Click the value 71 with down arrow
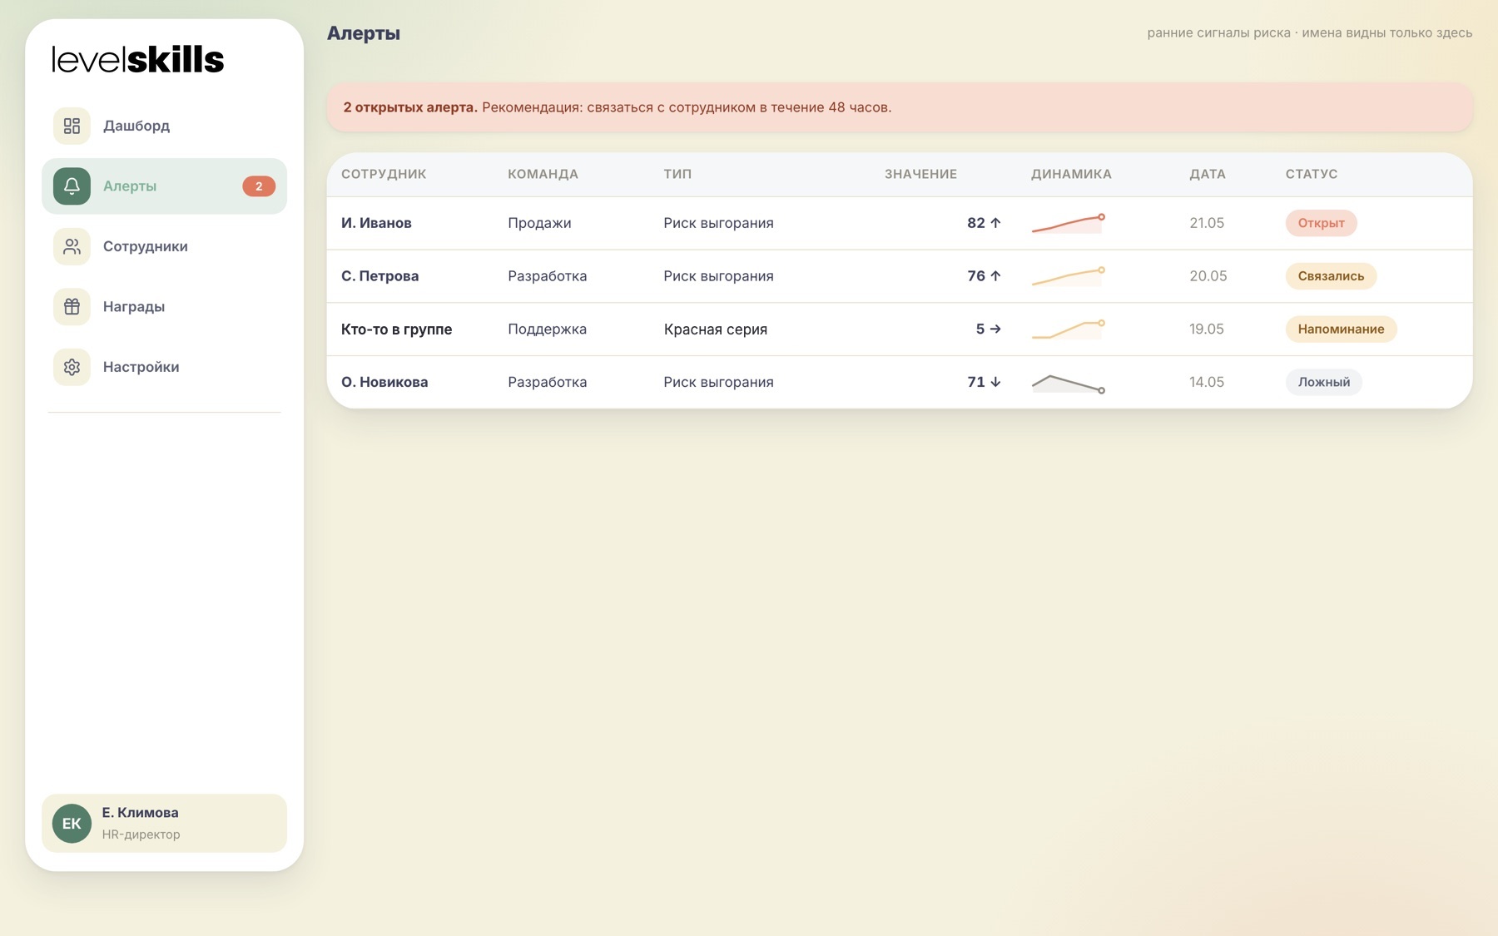The height and width of the screenshot is (936, 1498). (x=984, y=382)
